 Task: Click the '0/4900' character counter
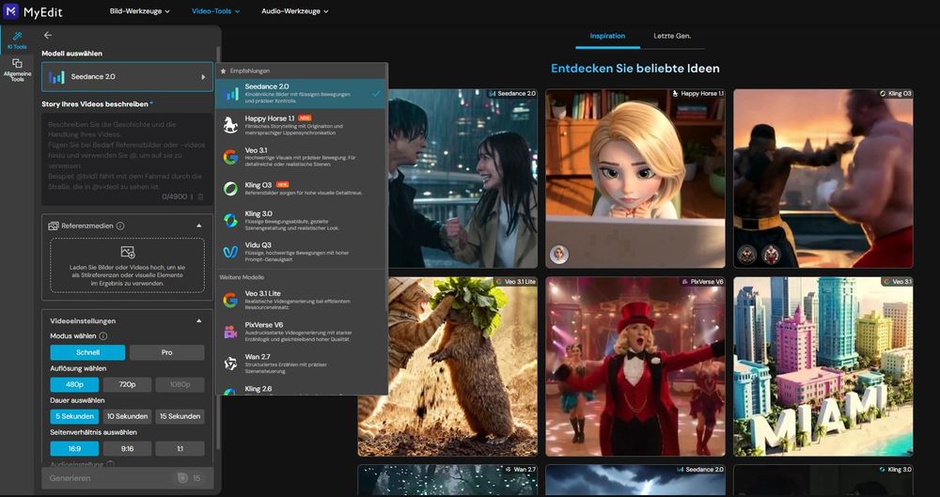pyautogui.click(x=175, y=196)
